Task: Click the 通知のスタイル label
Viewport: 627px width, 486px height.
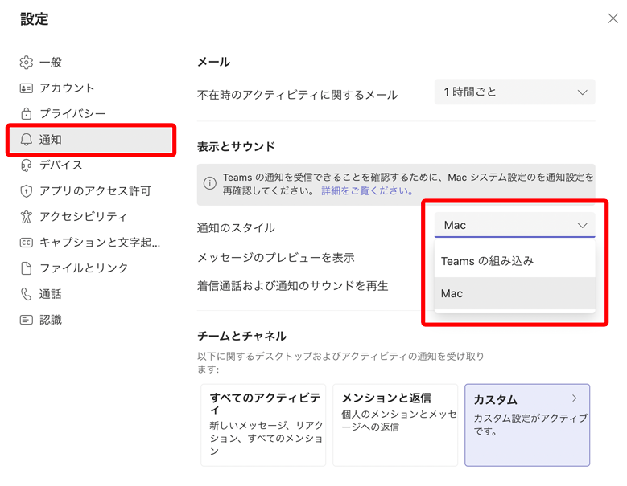Action: coord(236,228)
